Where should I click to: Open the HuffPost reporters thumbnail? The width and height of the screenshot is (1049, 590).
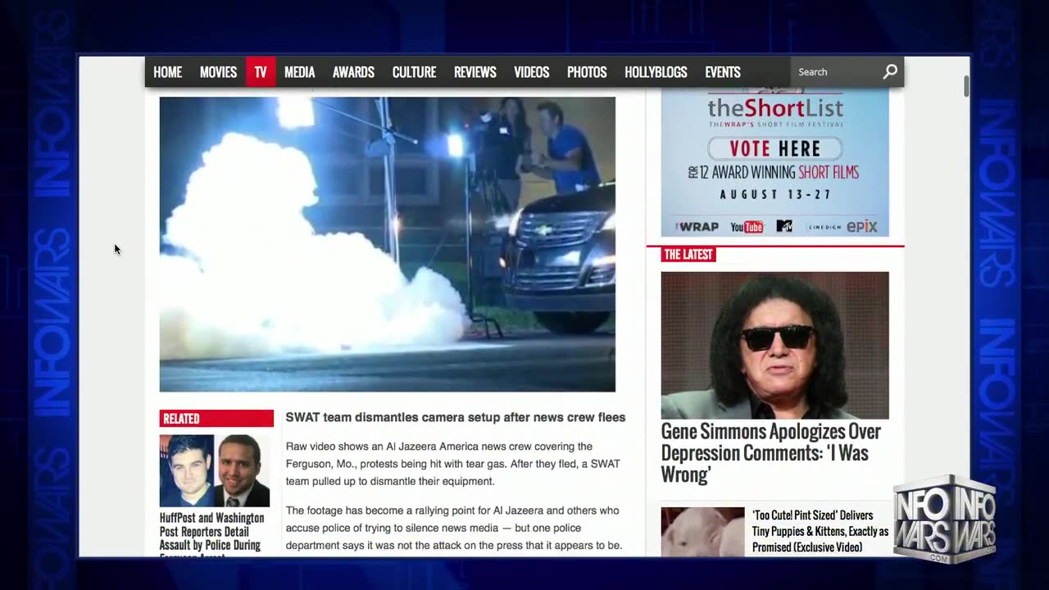pos(215,470)
